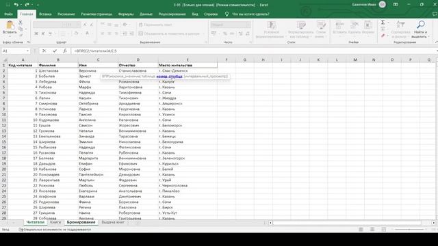Click the ribbon display options icon

[x=396, y=5]
